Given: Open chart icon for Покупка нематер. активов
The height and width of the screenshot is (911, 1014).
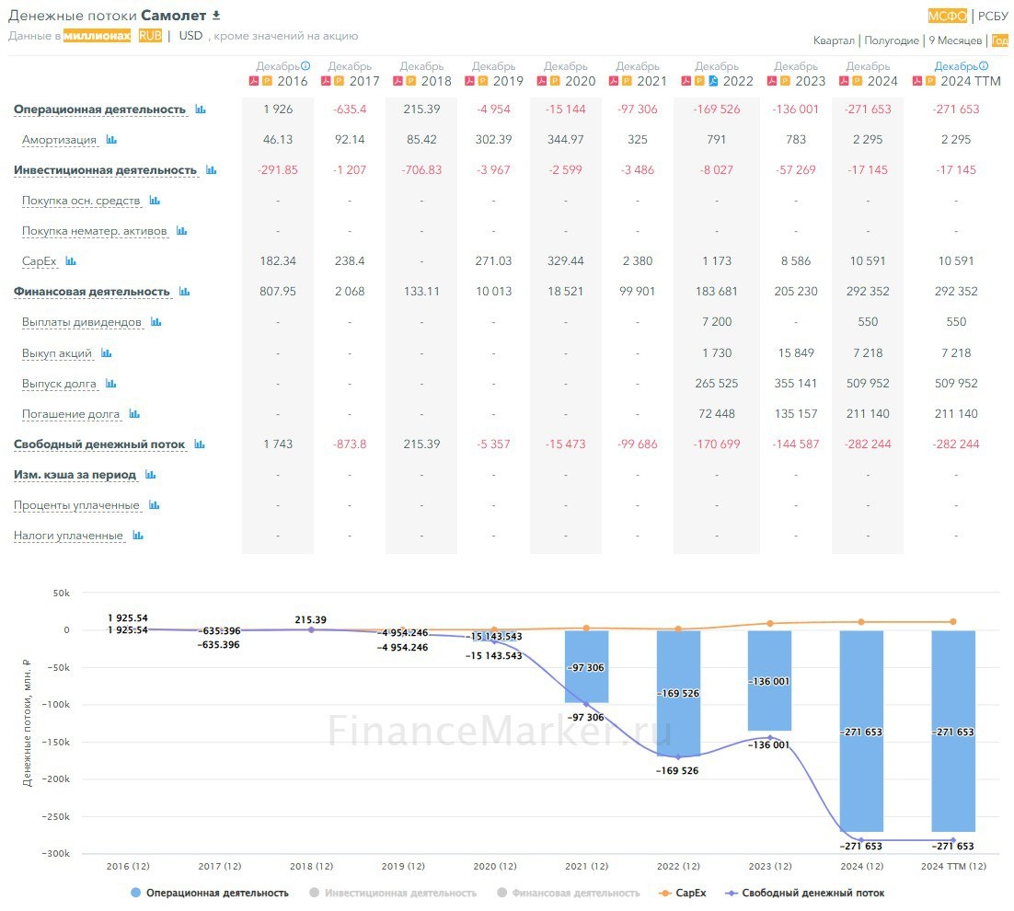Looking at the screenshot, I should [181, 231].
